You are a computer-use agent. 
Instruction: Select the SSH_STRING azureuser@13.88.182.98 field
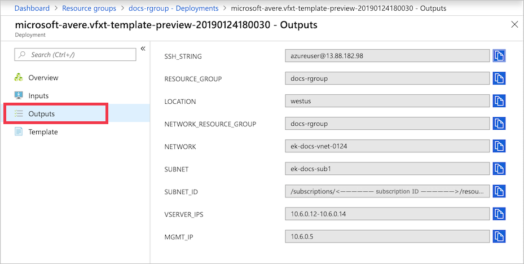pyautogui.click(x=388, y=56)
